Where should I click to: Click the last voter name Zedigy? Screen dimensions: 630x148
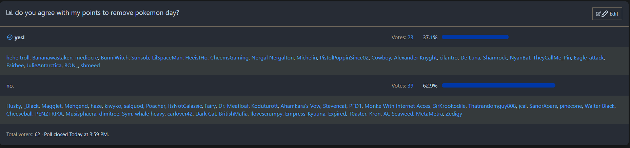point(454,114)
